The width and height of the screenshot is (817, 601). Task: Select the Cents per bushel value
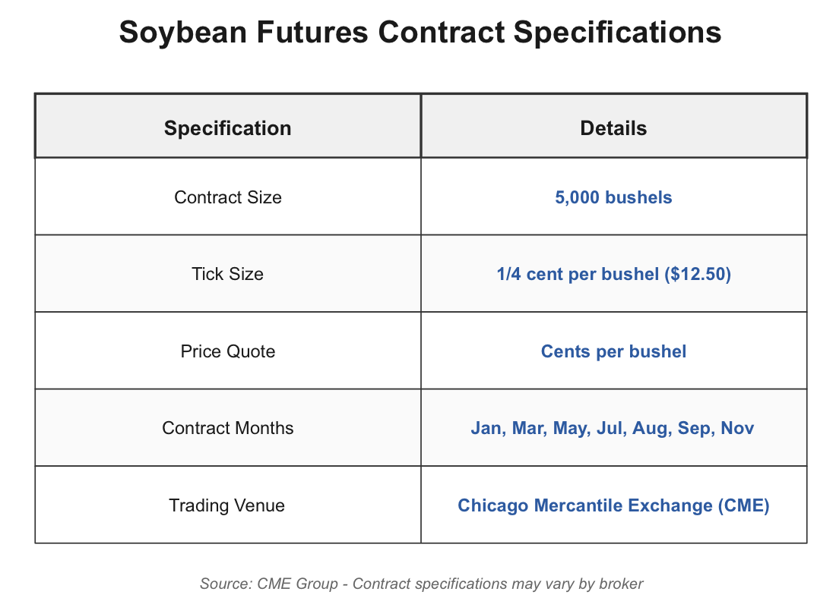click(x=613, y=351)
